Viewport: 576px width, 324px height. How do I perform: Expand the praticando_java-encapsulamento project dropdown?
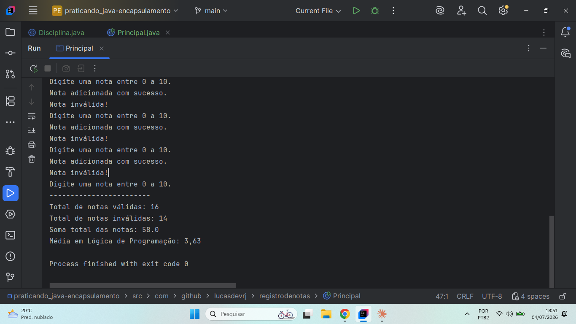115,11
